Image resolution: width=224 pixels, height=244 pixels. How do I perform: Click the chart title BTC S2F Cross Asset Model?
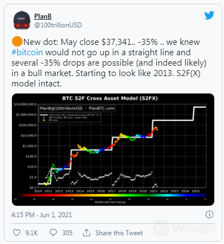(x=110, y=98)
